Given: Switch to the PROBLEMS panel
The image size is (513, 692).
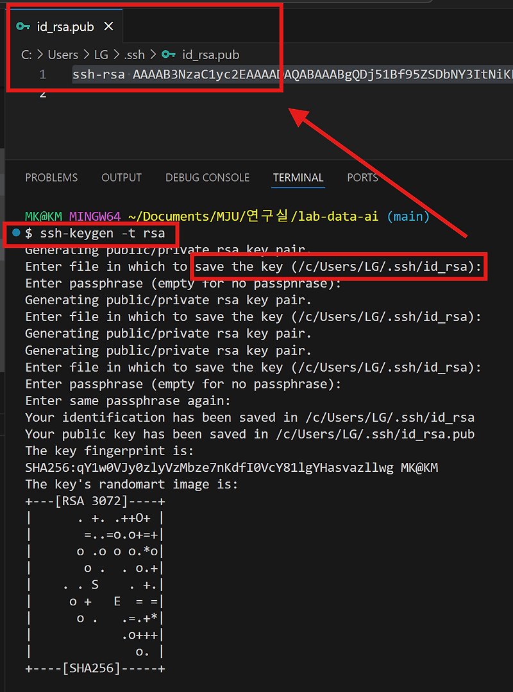Looking at the screenshot, I should click(51, 178).
